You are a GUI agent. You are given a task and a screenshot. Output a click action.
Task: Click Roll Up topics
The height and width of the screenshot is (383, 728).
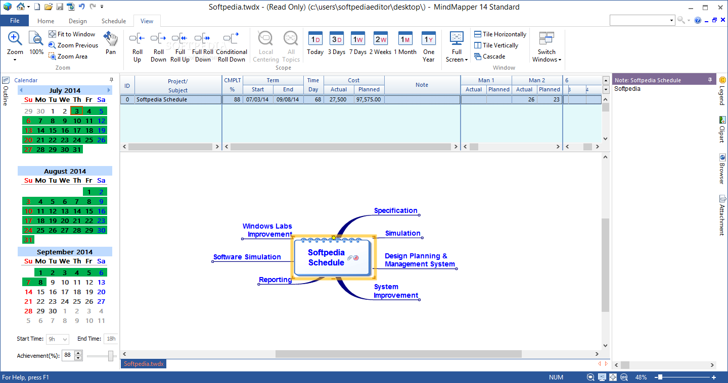click(x=137, y=47)
